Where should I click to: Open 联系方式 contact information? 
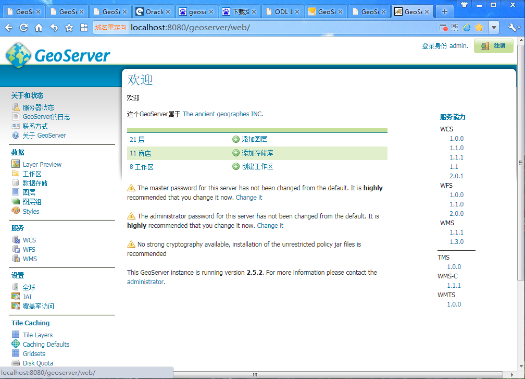pos(35,126)
